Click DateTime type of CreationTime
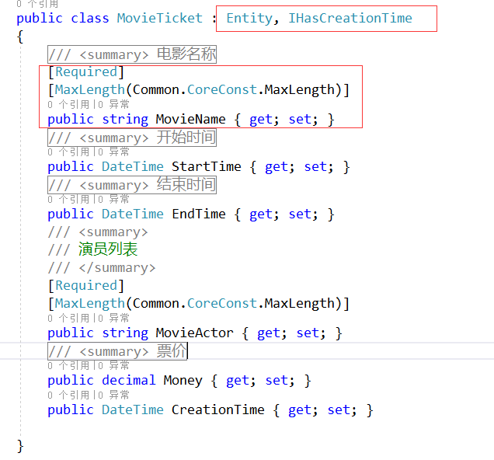 tap(133, 410)
